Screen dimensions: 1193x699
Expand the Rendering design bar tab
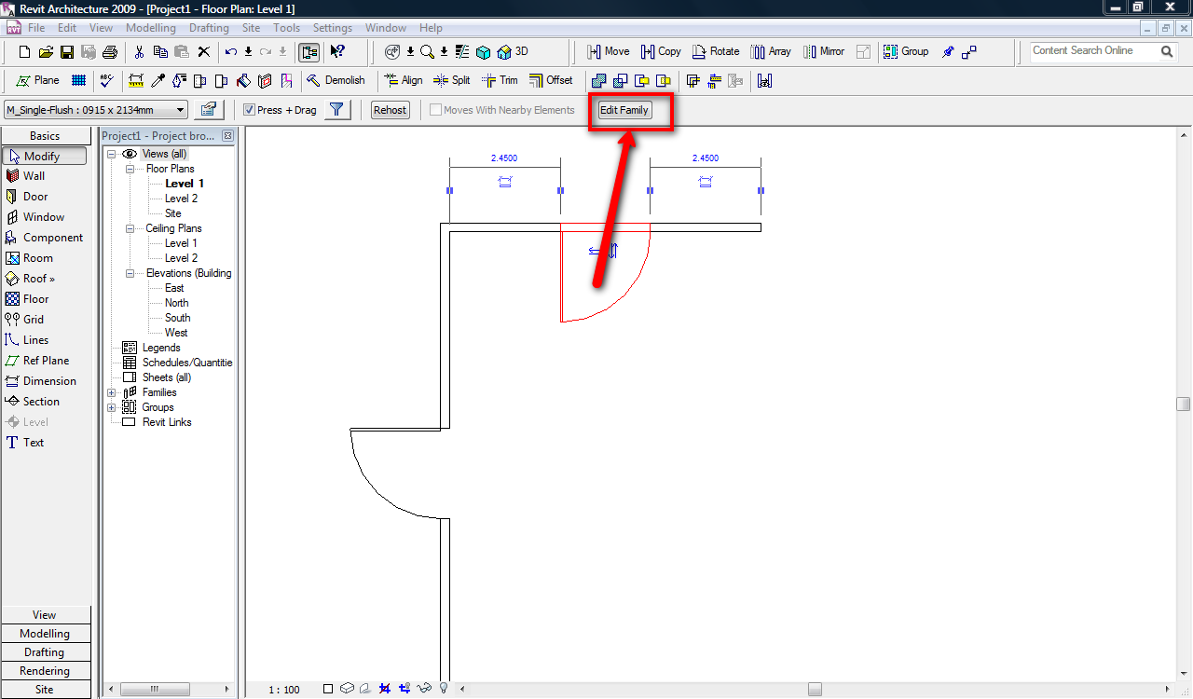tap(46, 671)
